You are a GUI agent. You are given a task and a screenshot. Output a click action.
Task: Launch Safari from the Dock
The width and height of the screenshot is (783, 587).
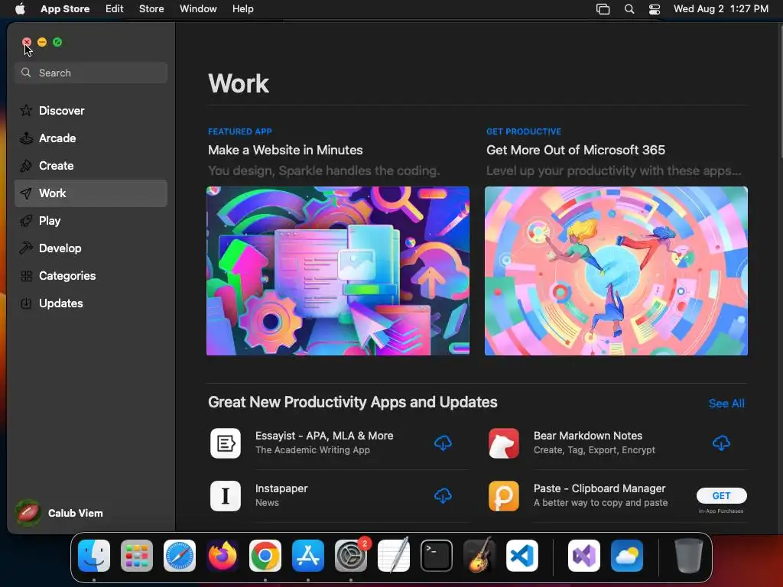click(x=180, y=556)
